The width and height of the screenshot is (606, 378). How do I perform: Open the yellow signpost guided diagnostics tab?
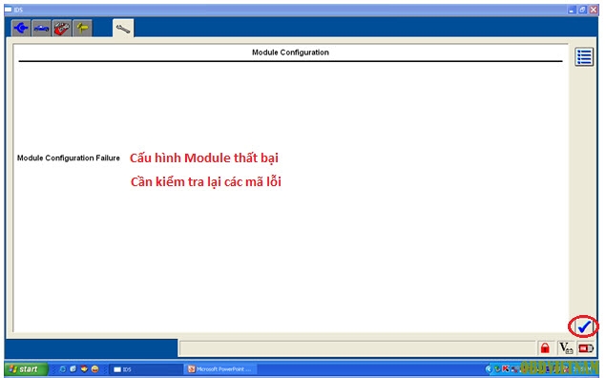point(82,28)
